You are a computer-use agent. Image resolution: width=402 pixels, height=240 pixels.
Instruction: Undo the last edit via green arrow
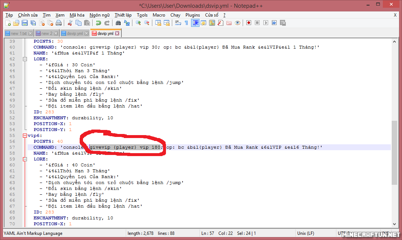point(98,23)
